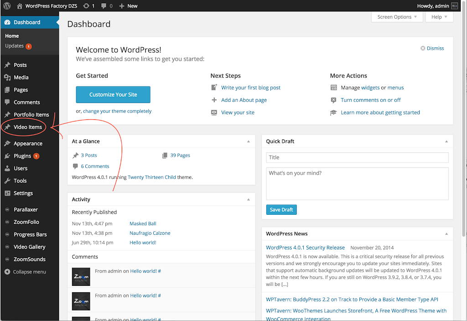Open the Twenty Thirteen Child theme link
Image resolution: width=467 pixels, height=321 pixels.
[152, 177]
